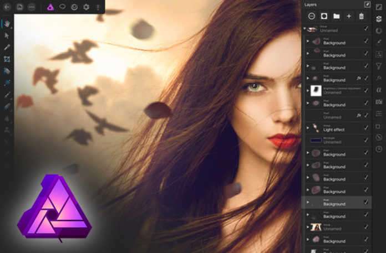Create a layer group with folder icon
This screenshot has width=386, height=253.
(336, 16)
